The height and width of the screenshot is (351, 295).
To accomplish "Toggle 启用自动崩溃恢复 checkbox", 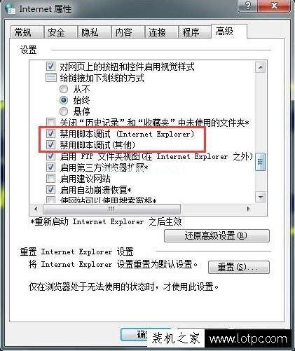I will click(50, 190).
